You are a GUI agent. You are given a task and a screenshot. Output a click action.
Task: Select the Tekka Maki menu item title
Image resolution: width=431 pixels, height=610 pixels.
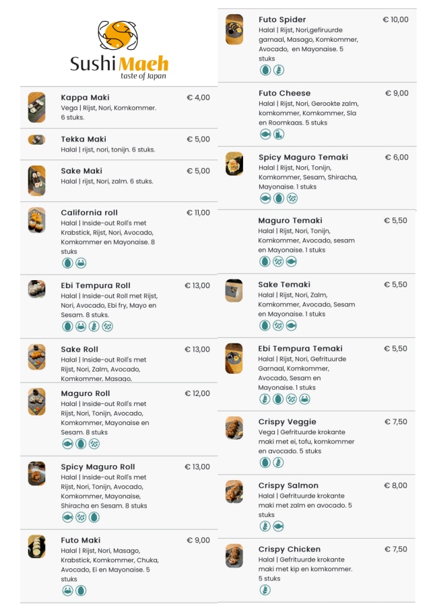84,139
